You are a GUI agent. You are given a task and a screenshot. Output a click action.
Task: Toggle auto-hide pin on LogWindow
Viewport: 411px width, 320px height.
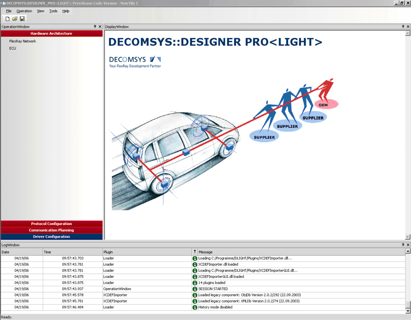[x=403, y=245]
